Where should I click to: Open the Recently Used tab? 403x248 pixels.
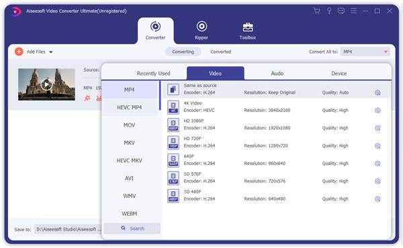point(153,73)
